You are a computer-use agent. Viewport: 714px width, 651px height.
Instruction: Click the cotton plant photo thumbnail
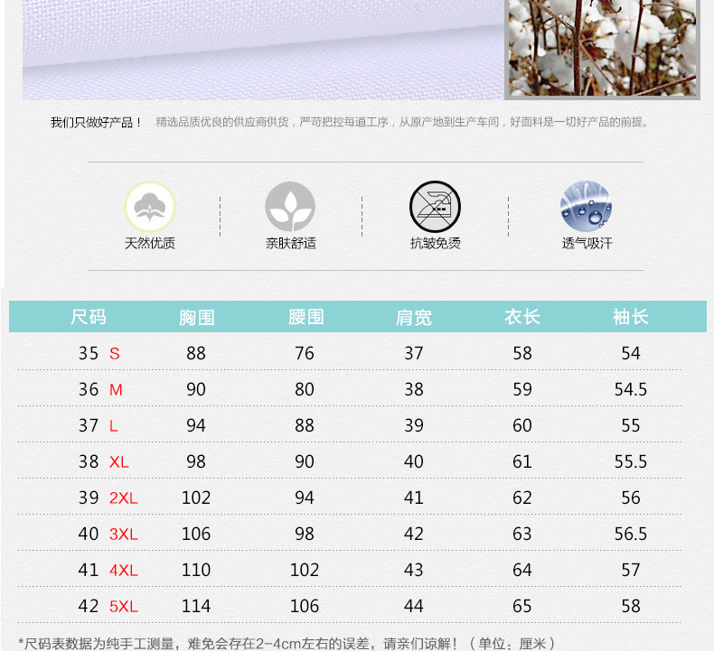[602, 48]
